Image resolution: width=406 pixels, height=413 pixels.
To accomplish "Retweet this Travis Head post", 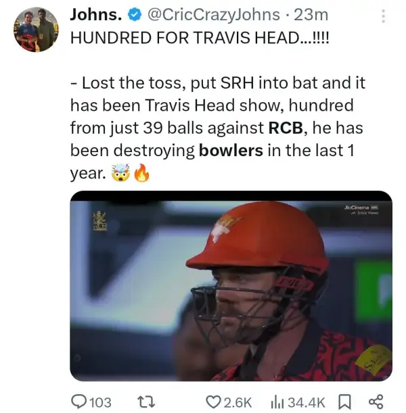I will coord(147,402).
